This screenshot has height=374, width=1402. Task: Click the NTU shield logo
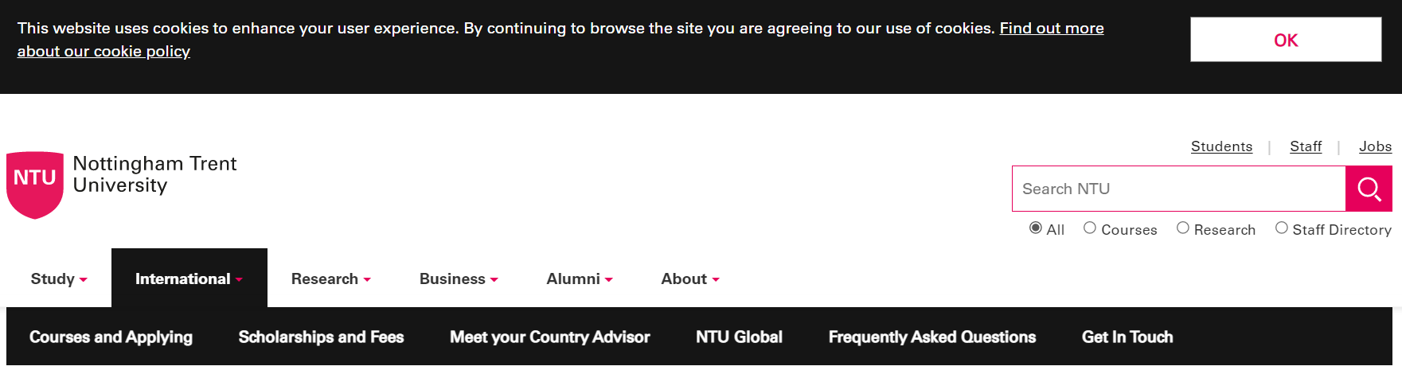(35, 184)
